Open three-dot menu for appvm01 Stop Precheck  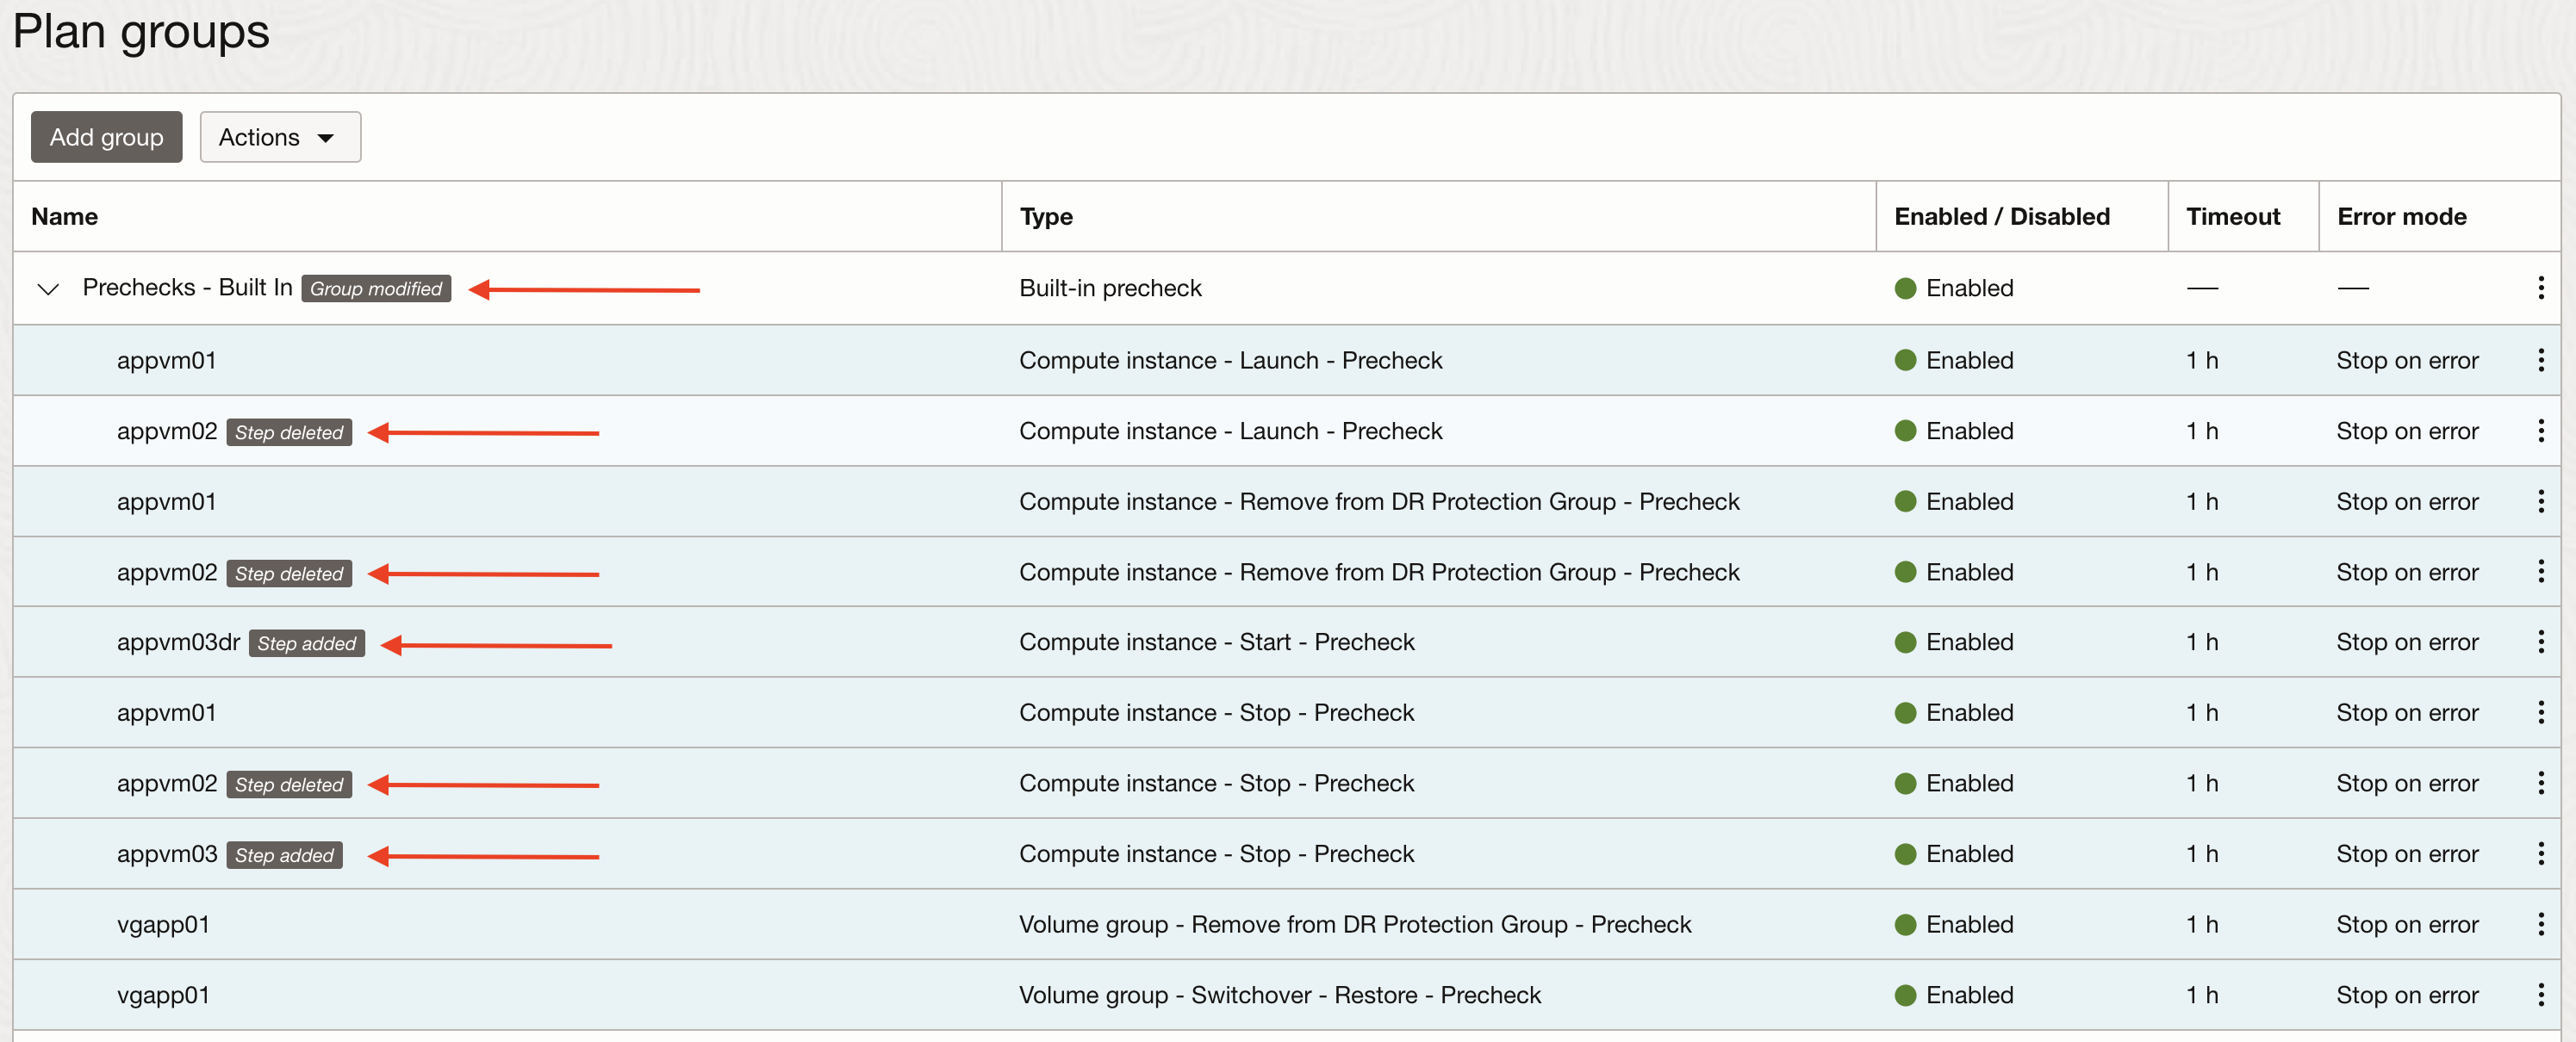[2540, 713]
